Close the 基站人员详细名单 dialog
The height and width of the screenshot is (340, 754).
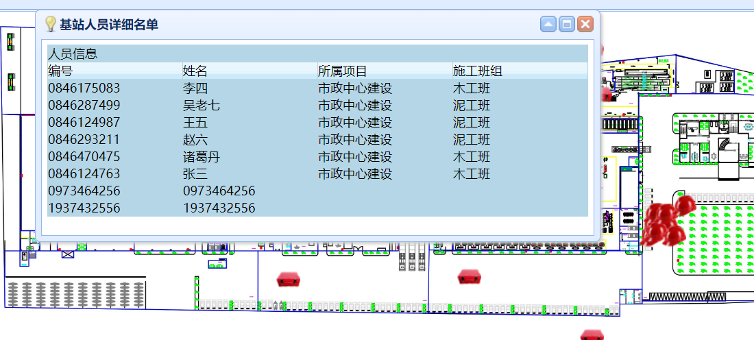[585, 25]
